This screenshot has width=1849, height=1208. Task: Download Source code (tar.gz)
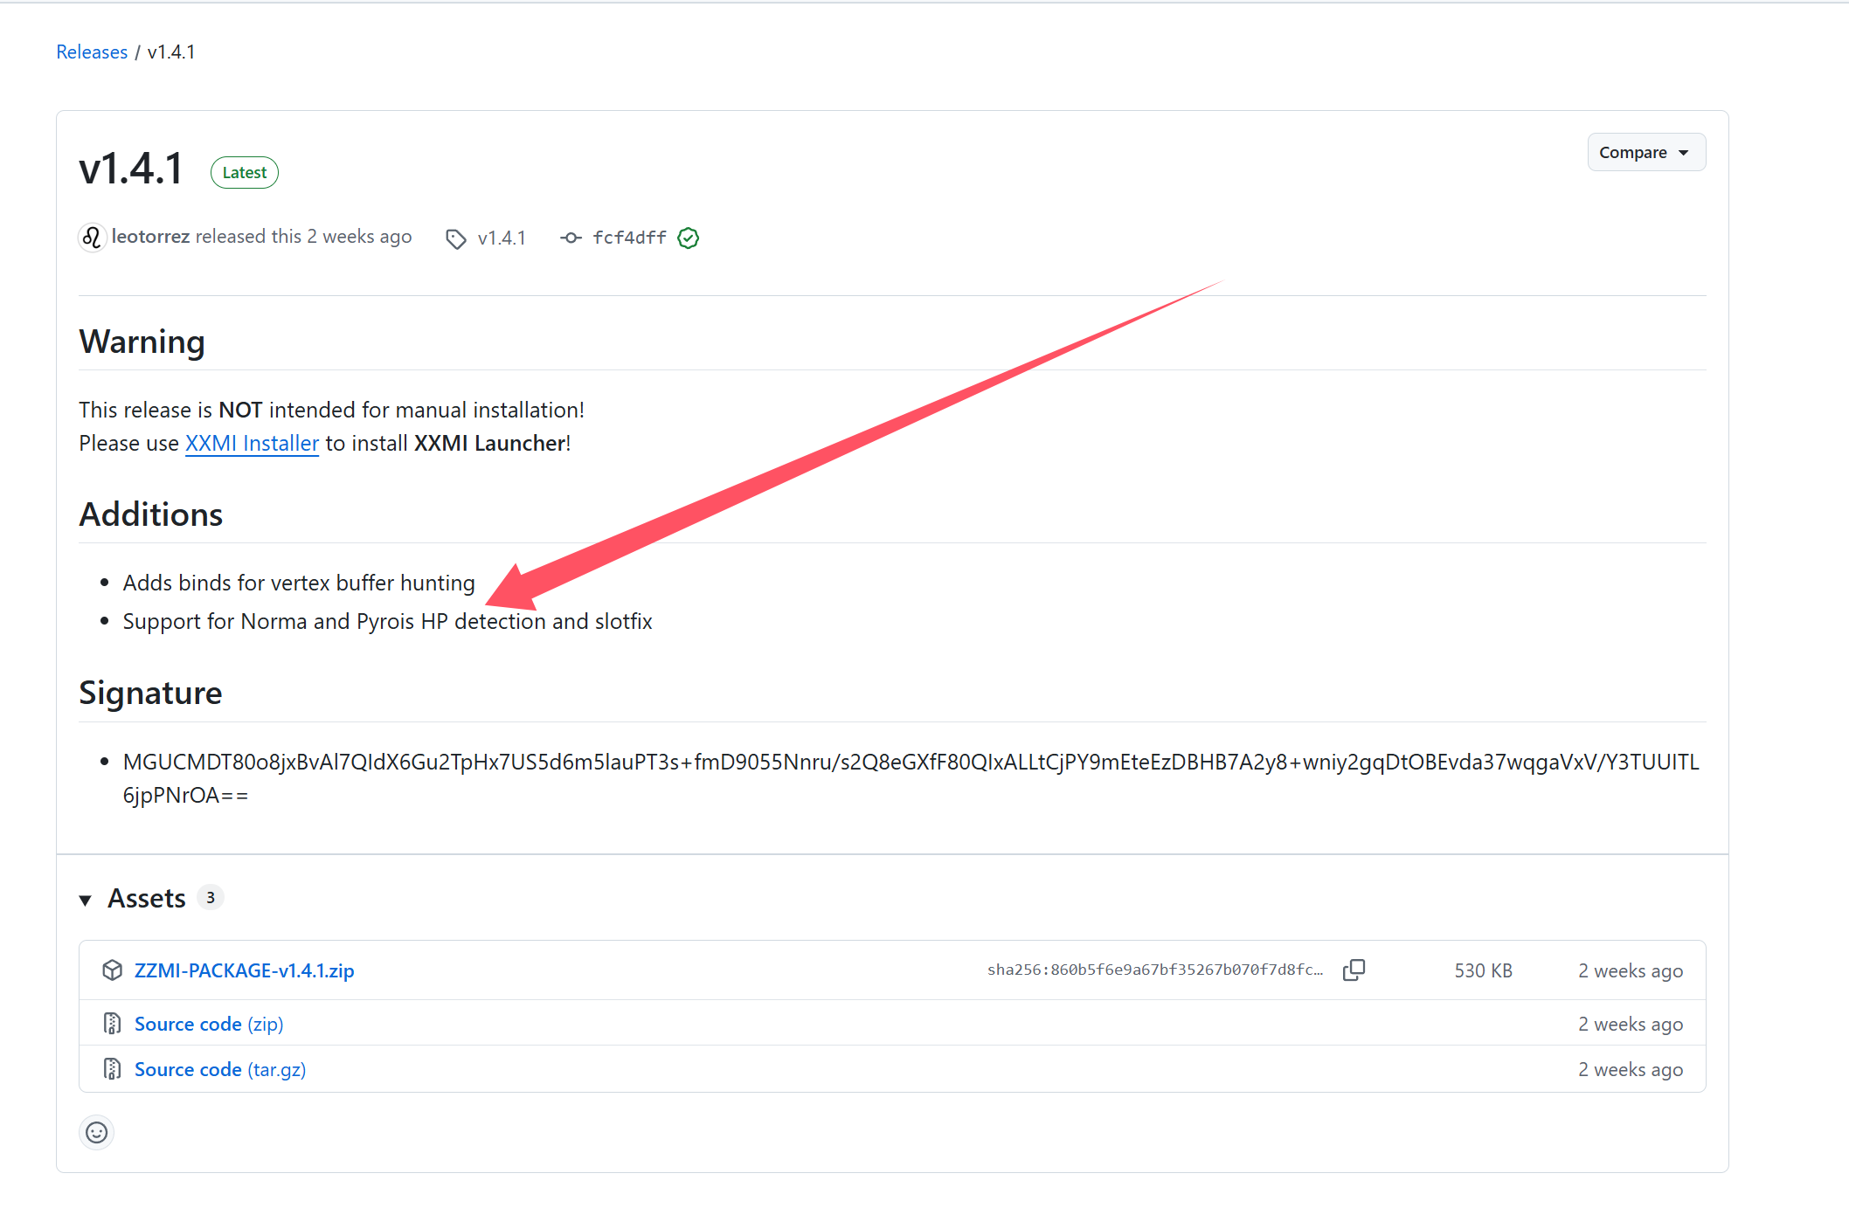(220, 1069)
